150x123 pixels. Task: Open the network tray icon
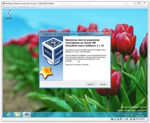coord(129,115)
